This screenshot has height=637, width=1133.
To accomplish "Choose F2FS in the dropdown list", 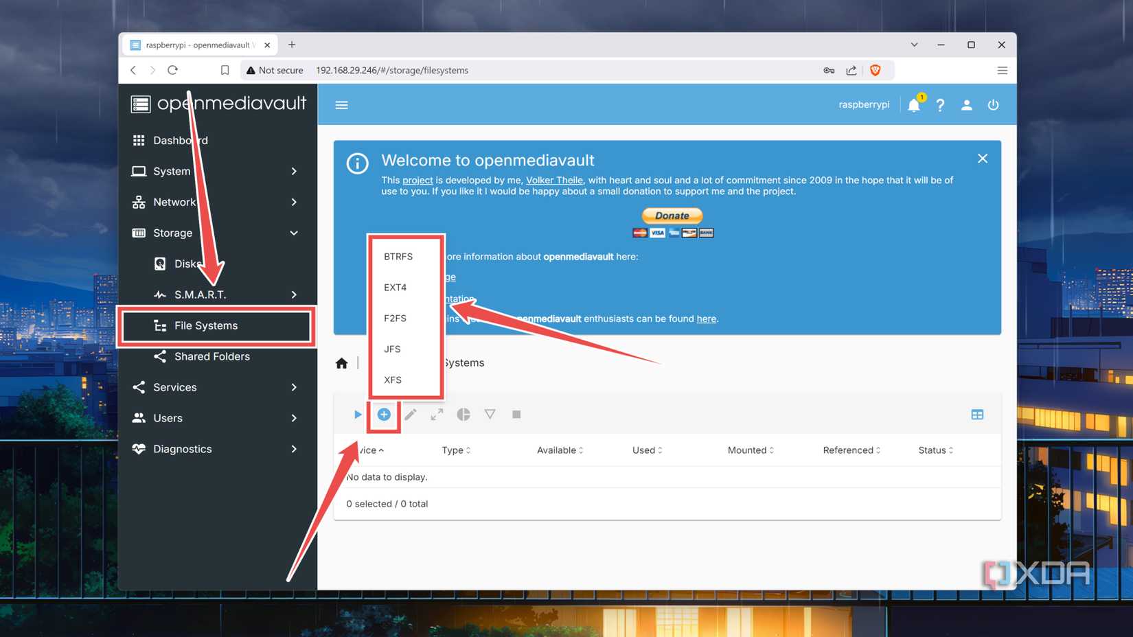I will (x=406, y=318).
